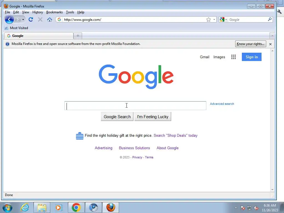Open the Terms link
Image resolution: width=284 pixels, height=213 pixels.
click(149, 157)
